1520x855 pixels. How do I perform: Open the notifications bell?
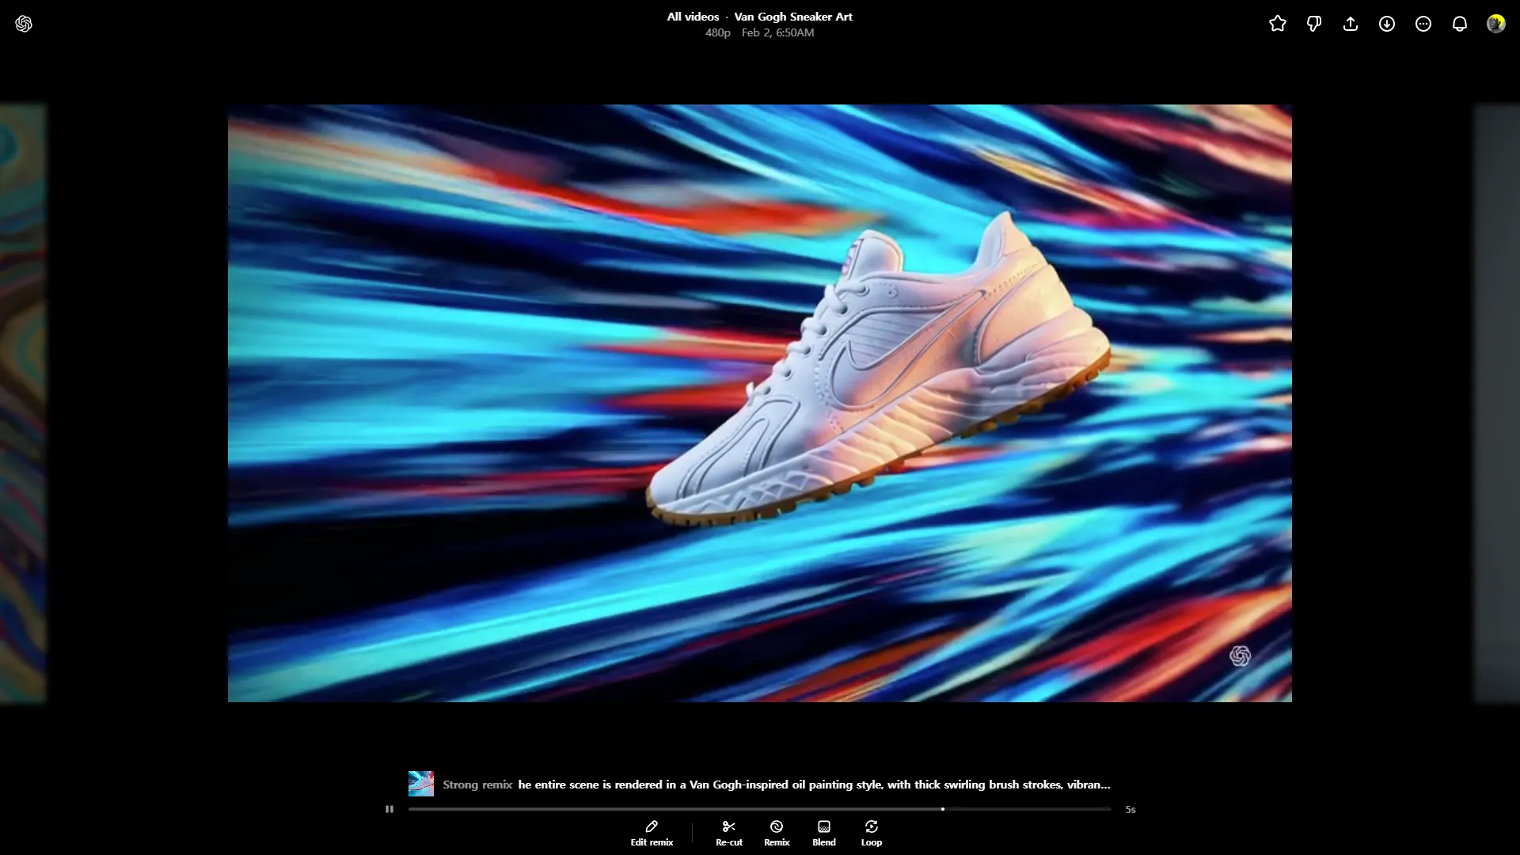1460,24
